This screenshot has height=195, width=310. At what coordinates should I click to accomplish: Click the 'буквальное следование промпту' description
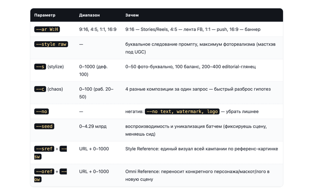tap(200, 48)
